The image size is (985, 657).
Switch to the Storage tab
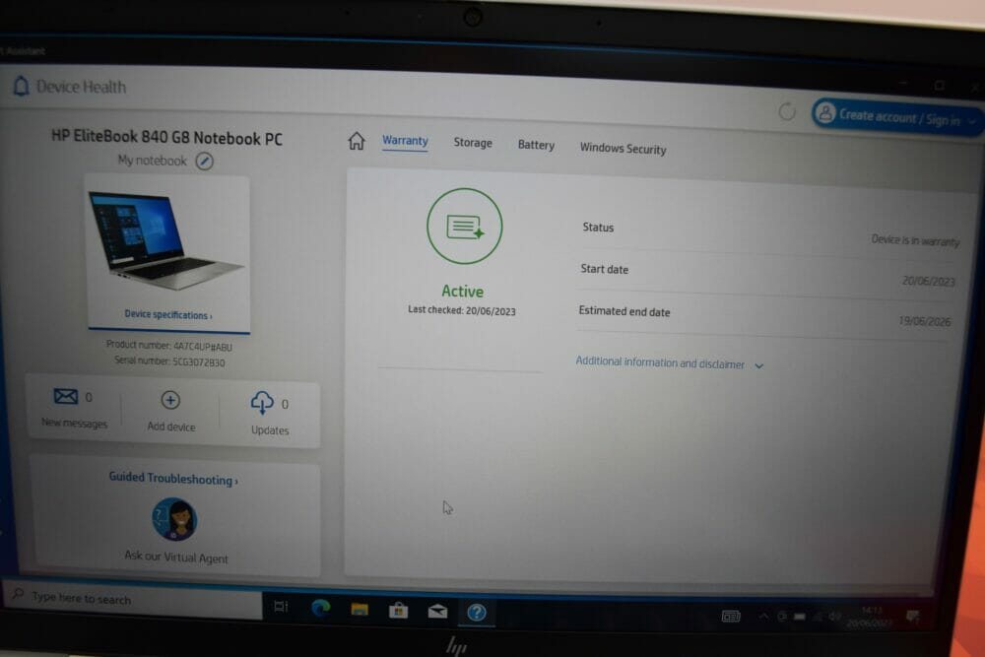[x=473, y=143]
